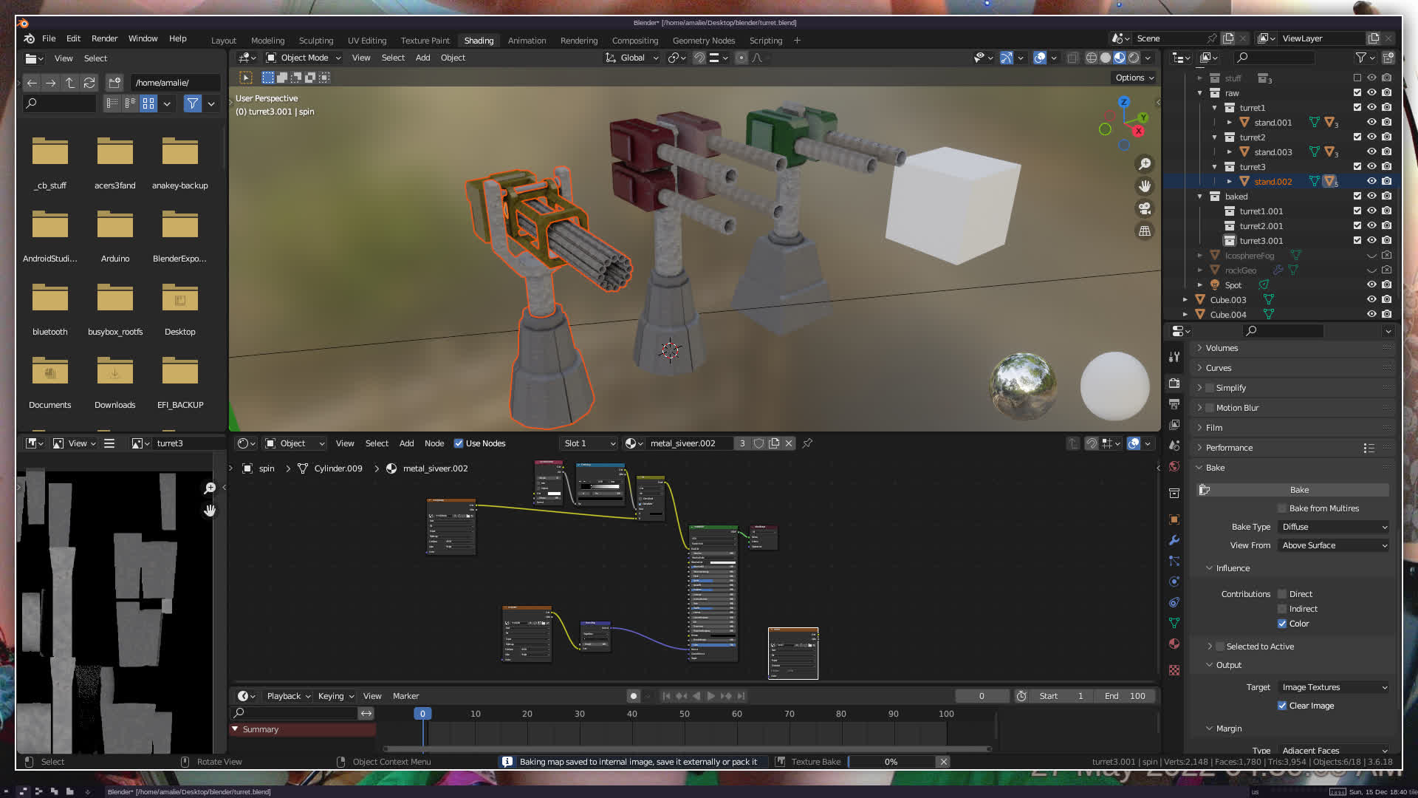
Task: Click frame 50 on the timeline ruler
Action: tap(685, 714)
